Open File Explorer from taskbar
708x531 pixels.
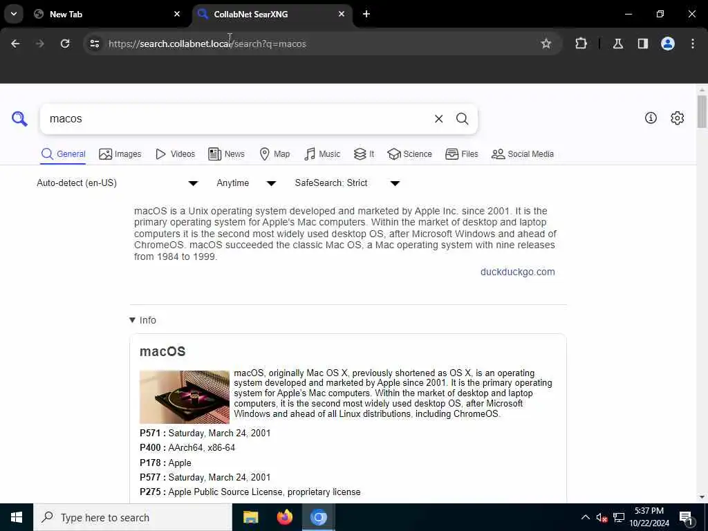[x=250, y=517]
